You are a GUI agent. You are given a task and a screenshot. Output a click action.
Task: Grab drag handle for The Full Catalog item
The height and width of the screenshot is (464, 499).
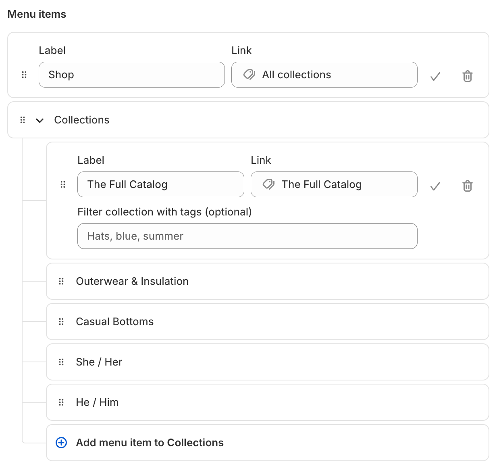point(63,184)
